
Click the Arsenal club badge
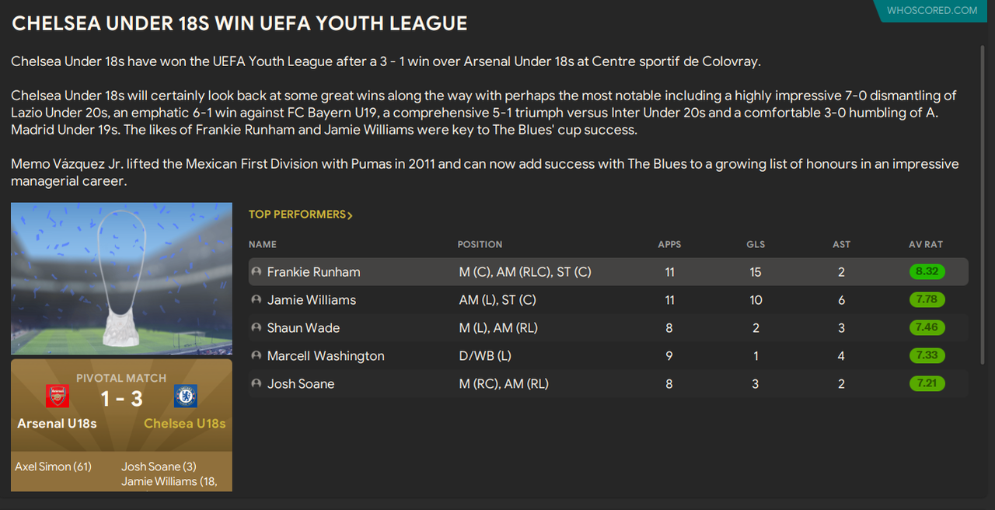point(58,396)
